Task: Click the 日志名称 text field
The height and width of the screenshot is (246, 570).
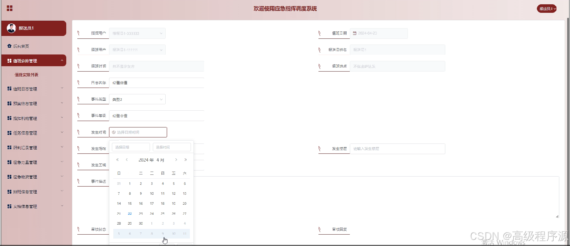Action: 156,83
